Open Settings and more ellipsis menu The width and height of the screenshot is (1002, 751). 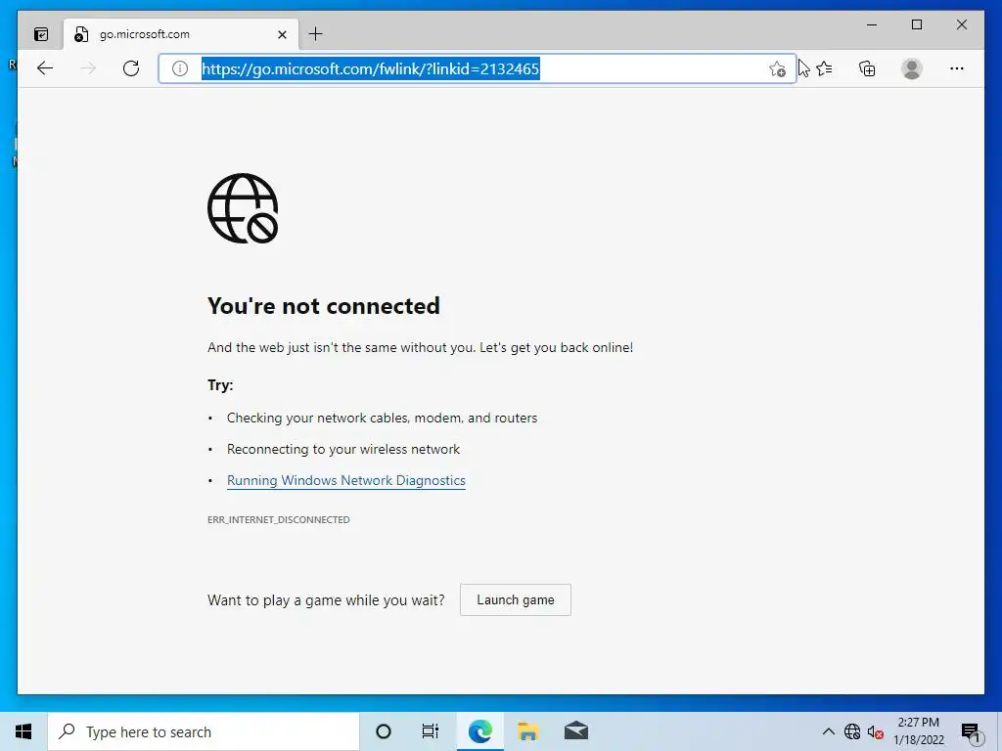coord(957,68)
